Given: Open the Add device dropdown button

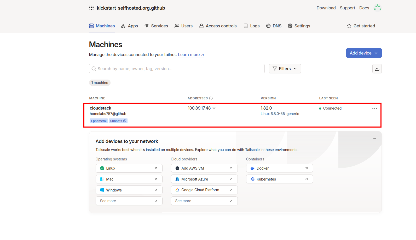Looking at the screenshot, I should (364, 53).
